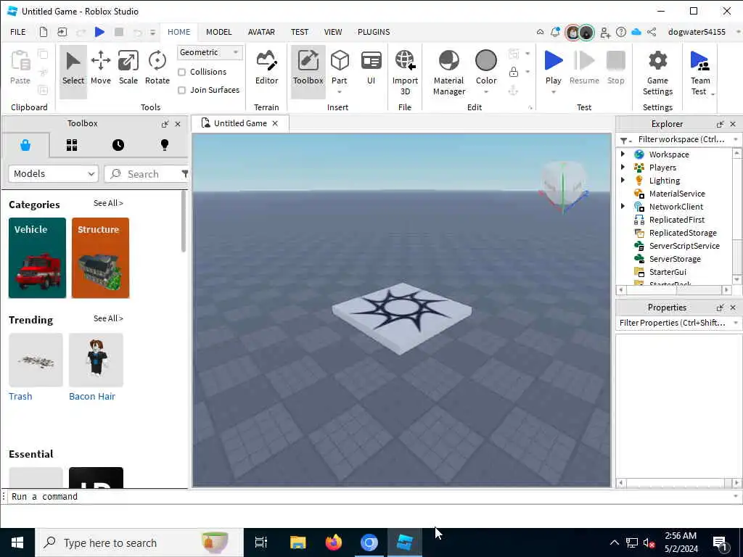
Task: Expand the Lighting tree node
Action: (x=623, y=180)
